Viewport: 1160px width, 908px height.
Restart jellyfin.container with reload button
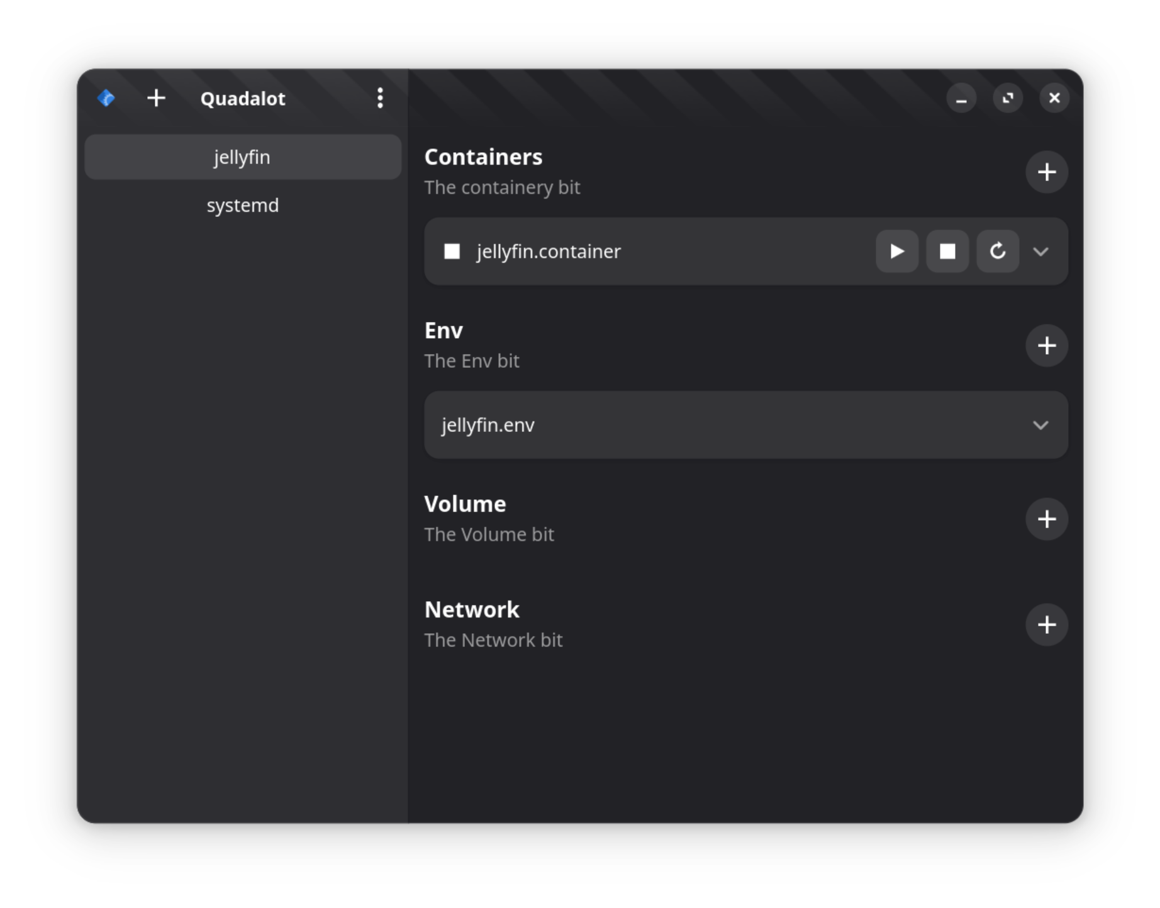coord(998,252)
